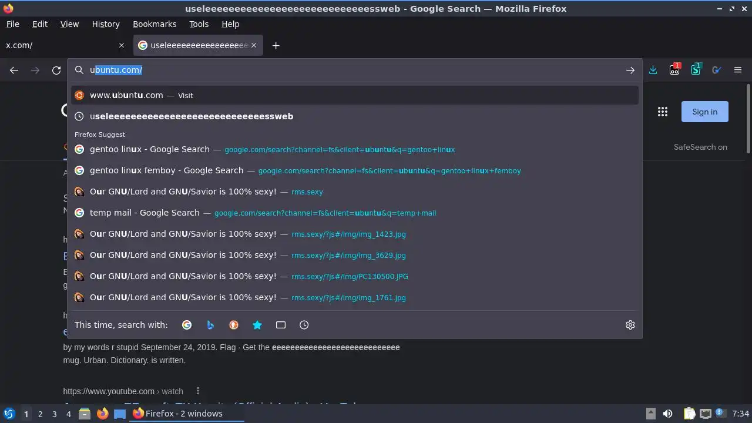This screenshot has width=752, height=423.
Task: Click the show desktop icon
Action: click(x=120, y=414)
